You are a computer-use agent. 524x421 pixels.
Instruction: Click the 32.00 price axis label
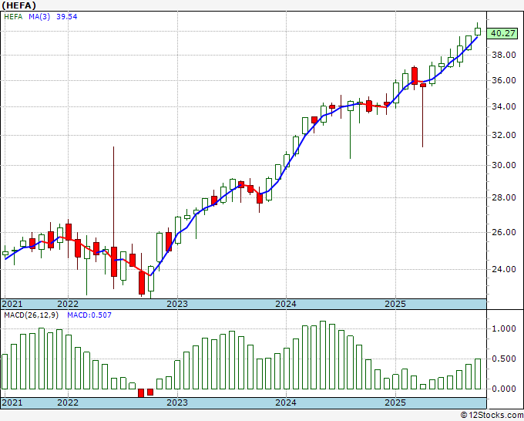click(504, 135)
